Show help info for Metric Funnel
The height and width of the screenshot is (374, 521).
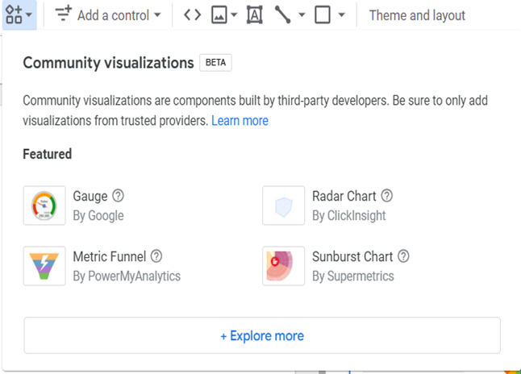click(x=156, y=256)
